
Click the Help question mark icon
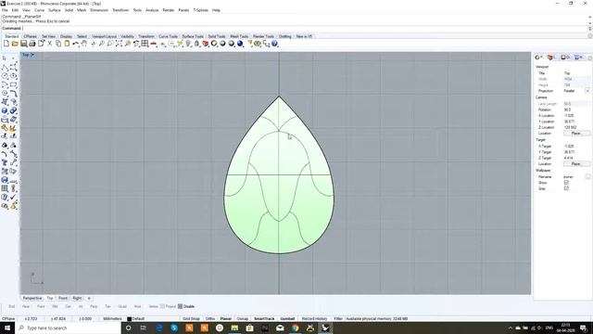click(275, 44)
